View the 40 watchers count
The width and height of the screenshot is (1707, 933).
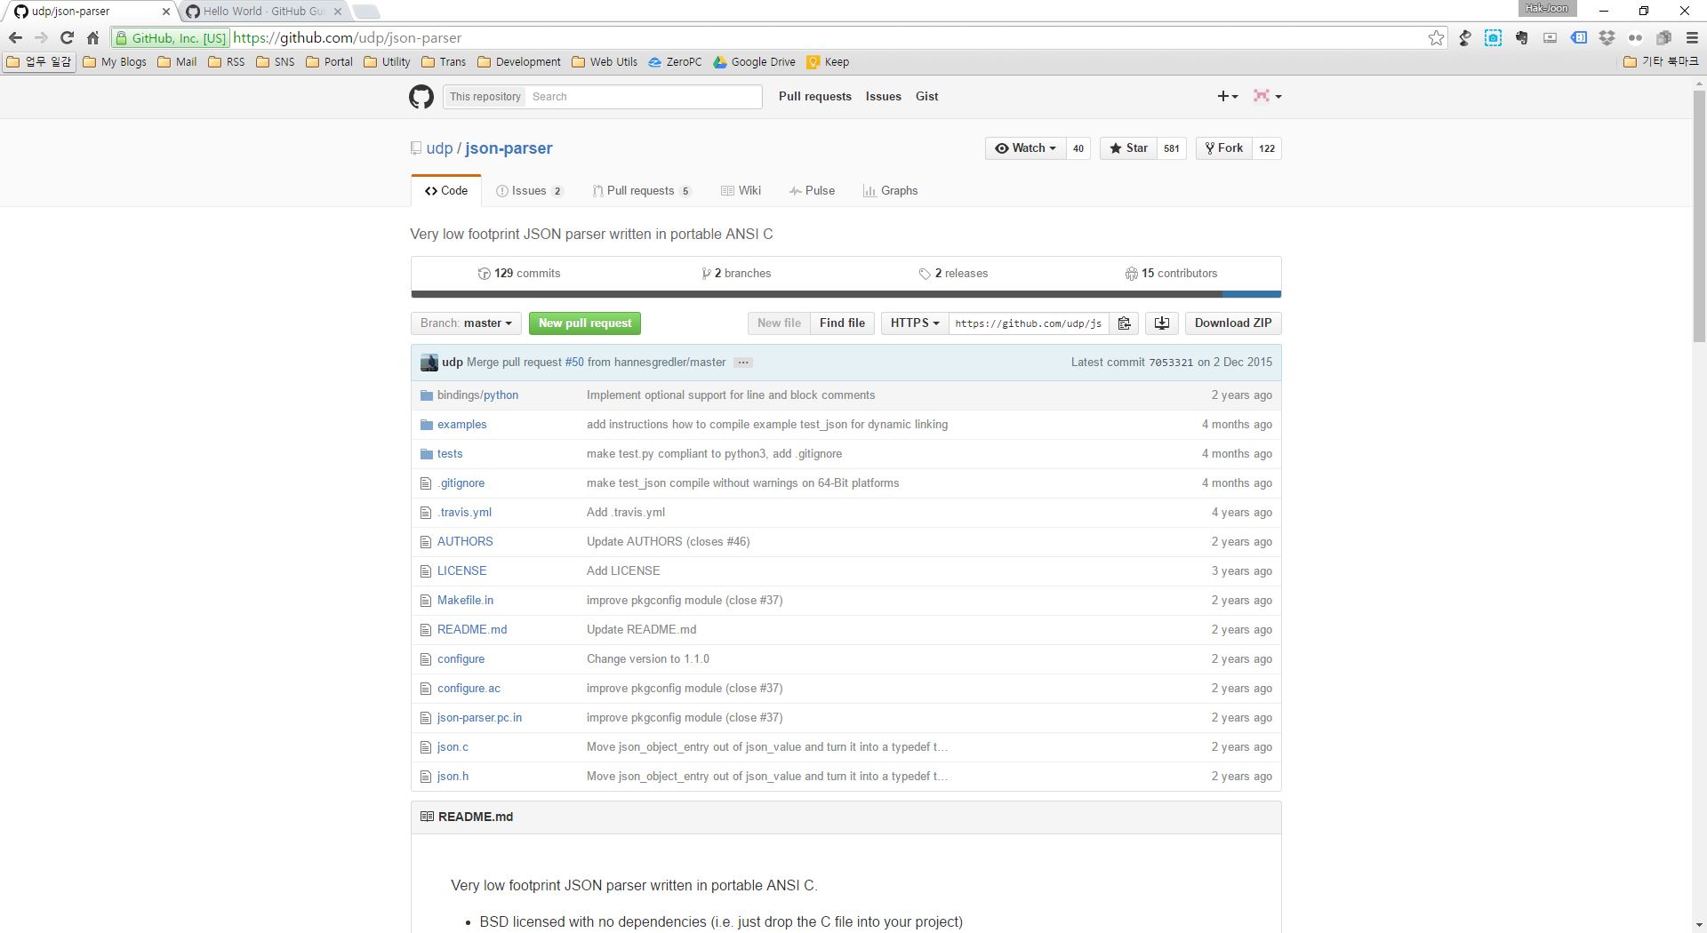pyautogui.click(x=1078, y=148)
